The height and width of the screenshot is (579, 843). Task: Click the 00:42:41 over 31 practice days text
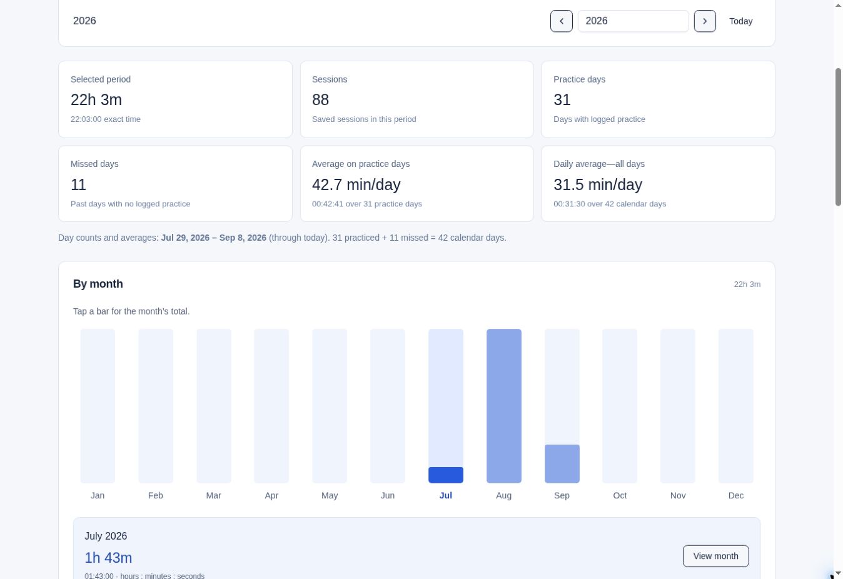tap(367, 204)
